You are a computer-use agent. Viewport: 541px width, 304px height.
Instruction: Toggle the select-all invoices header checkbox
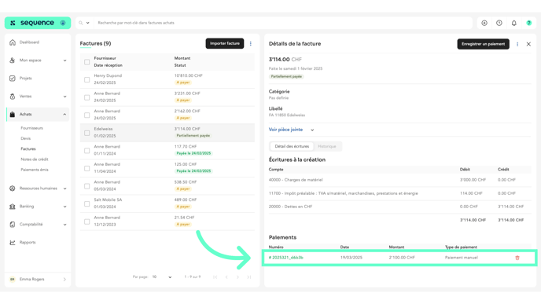(87, 62)
